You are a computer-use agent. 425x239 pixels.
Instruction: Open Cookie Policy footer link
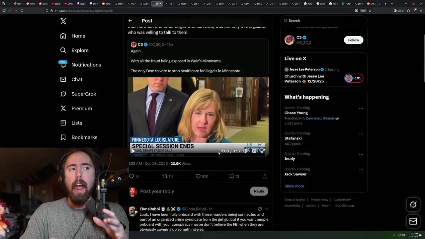(x=342, y=200)
